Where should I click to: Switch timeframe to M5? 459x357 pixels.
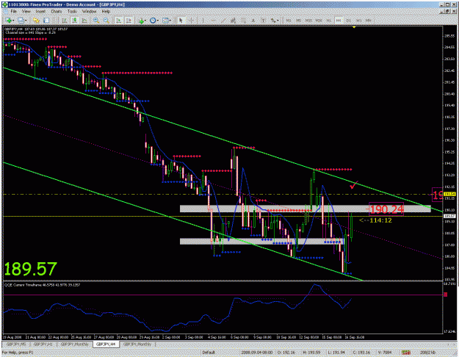point(298,21)
